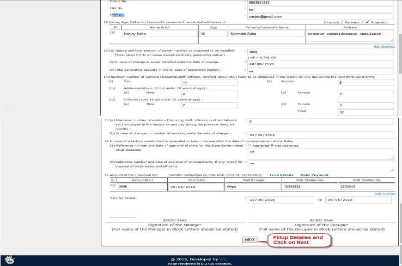Click the Adolescents Female field showing 2

point(366,94)
